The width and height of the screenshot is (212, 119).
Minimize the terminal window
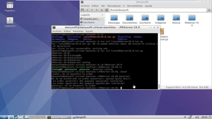pos(150,27)
